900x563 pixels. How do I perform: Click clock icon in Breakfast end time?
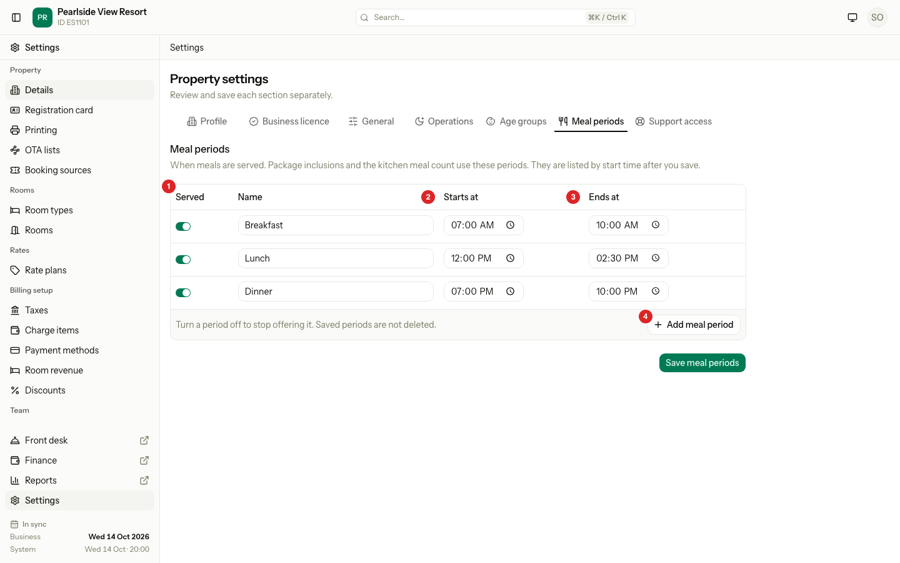coord(656,225)
